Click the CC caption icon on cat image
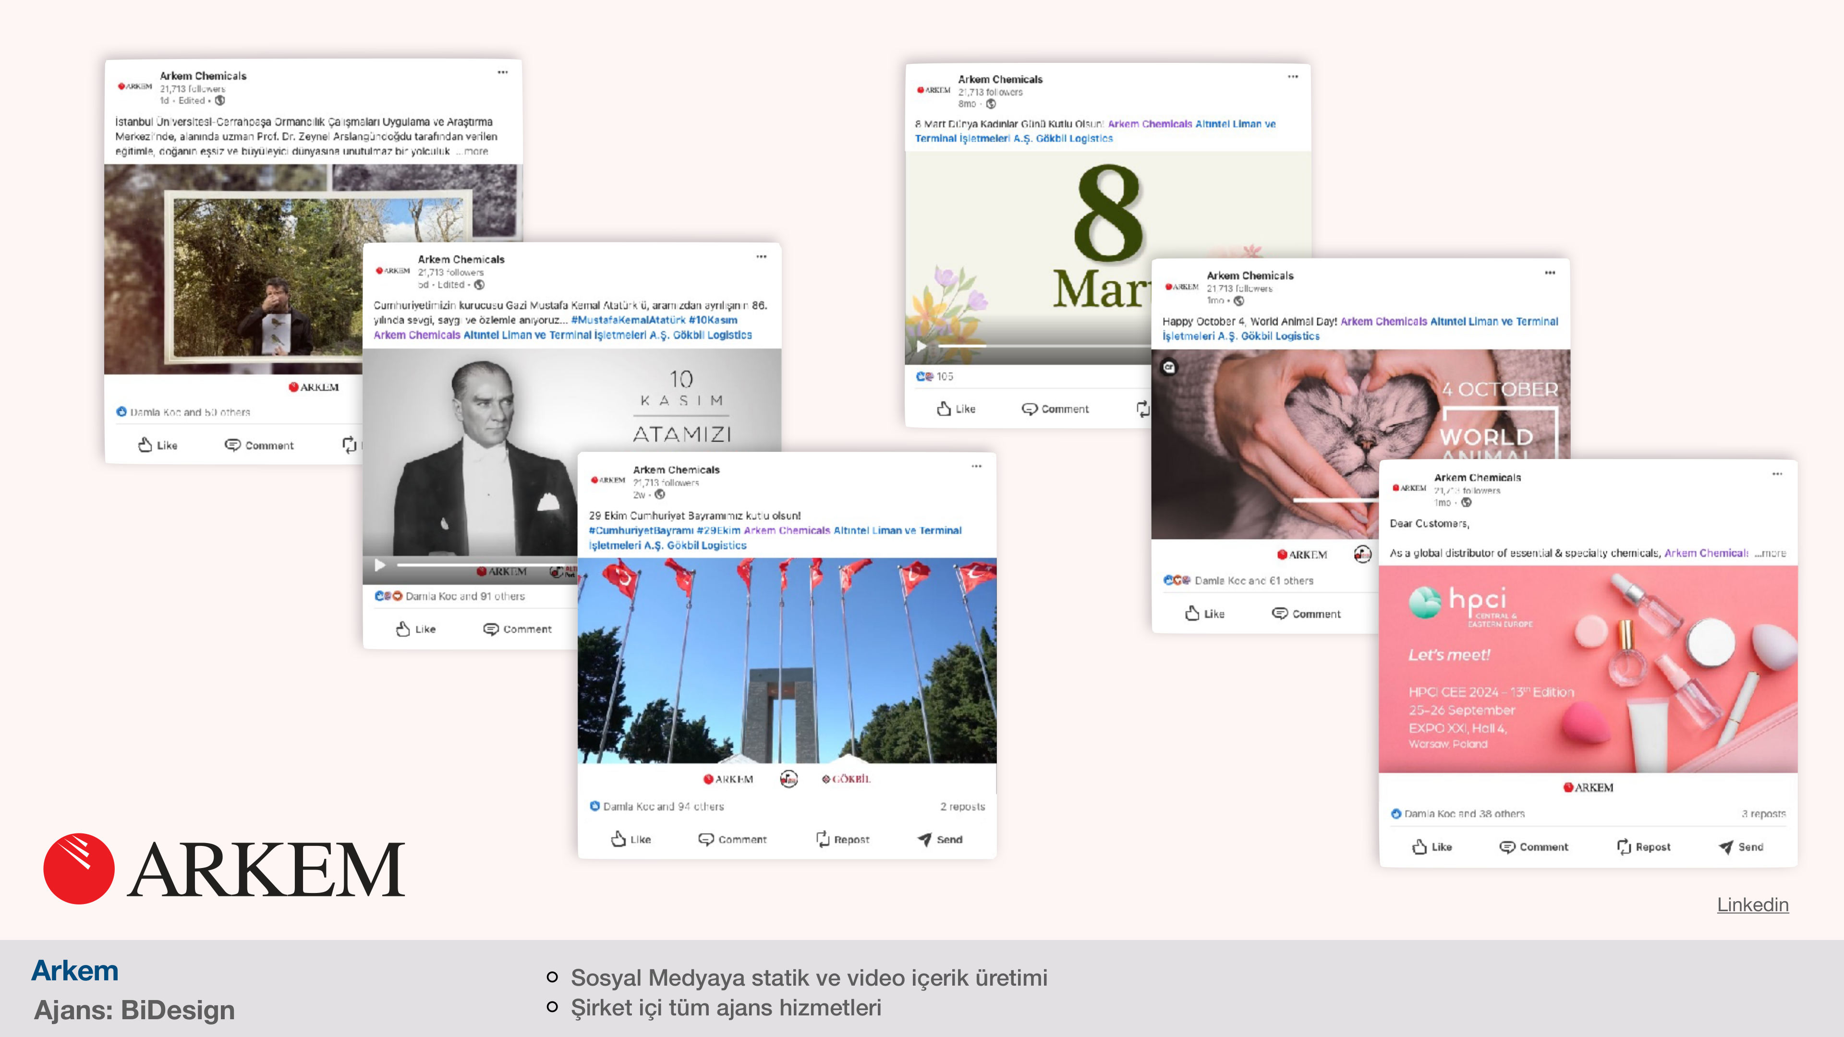The width and height of the screenshot is (1844, 1037). click(x=1169, y=367)
